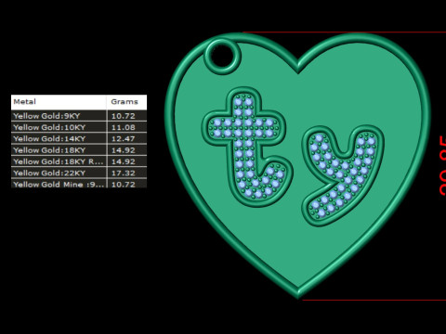The width and height of the screenshot is (446, 334).
Task: Click the 10.72 grams value for Yellow Gold Mine
Action: click(124, 185)
